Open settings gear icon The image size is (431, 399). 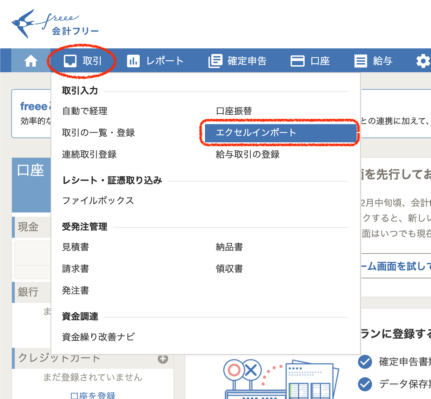423,61
